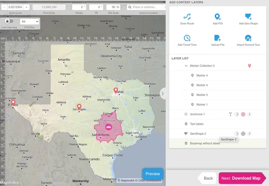Toggle the Lock map area switch
The height and width of the screenshot is (186, 269).
coord(9,21)
